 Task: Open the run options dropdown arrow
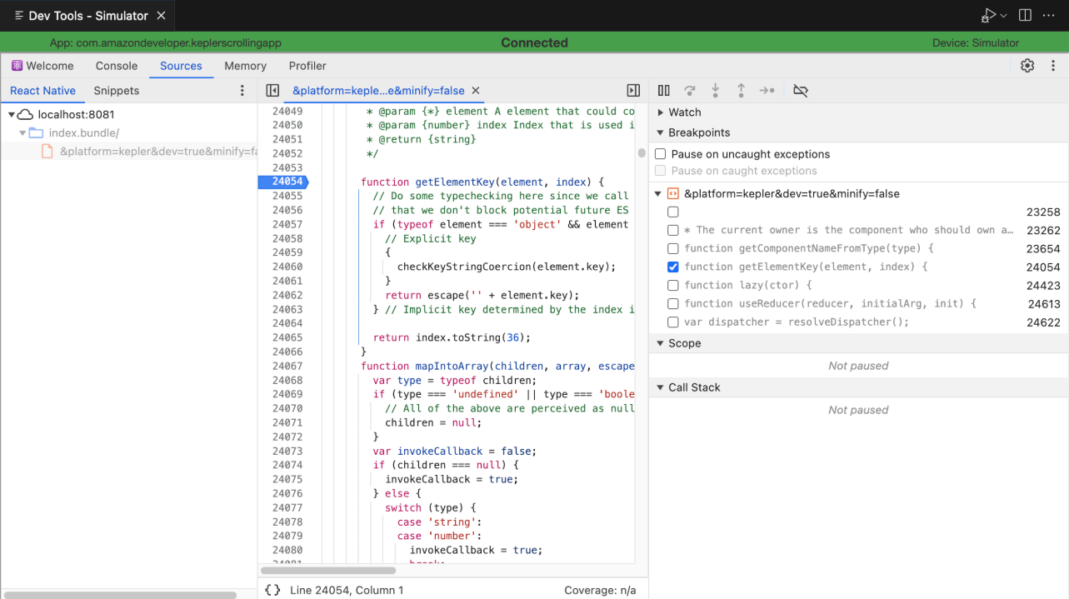[1003, 16]
